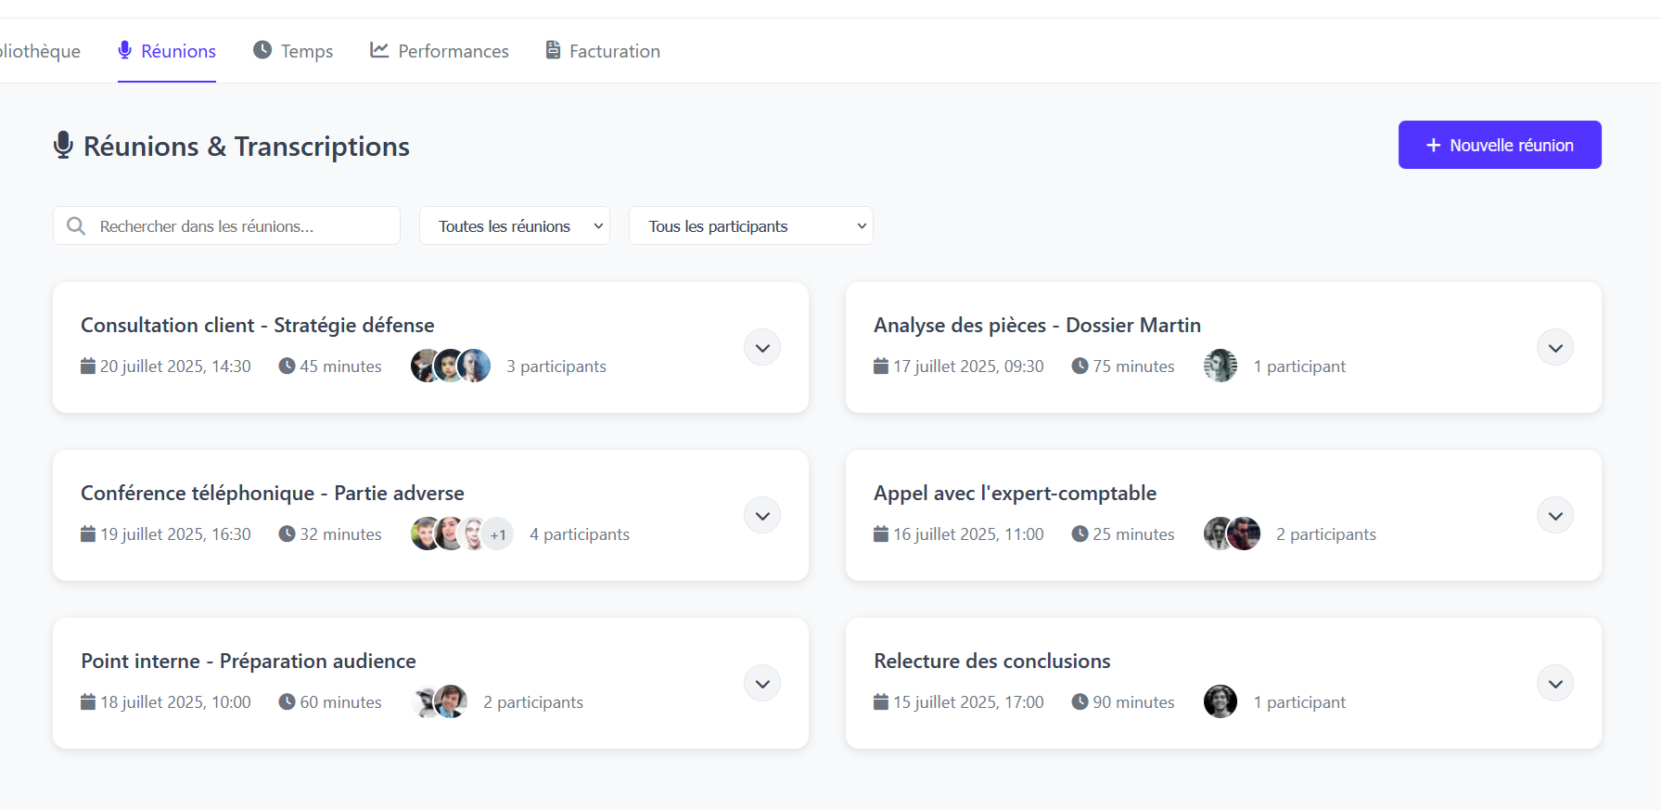
Task: Click clock icon next to 60 minutes
Action: 287,701
